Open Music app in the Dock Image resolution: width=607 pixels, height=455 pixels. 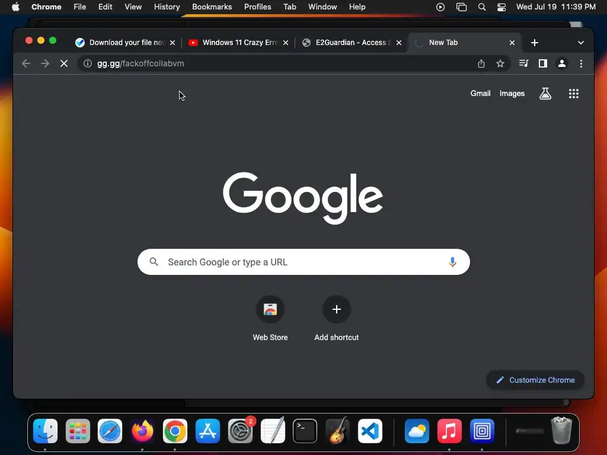point(449,431)
